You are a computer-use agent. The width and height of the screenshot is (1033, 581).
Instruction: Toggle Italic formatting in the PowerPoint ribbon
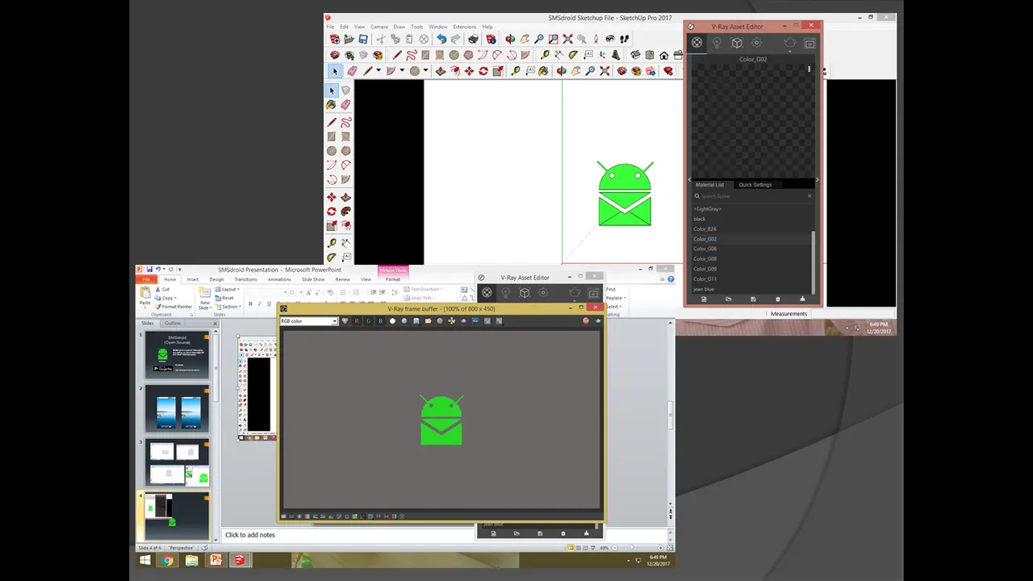coord(259,304)
